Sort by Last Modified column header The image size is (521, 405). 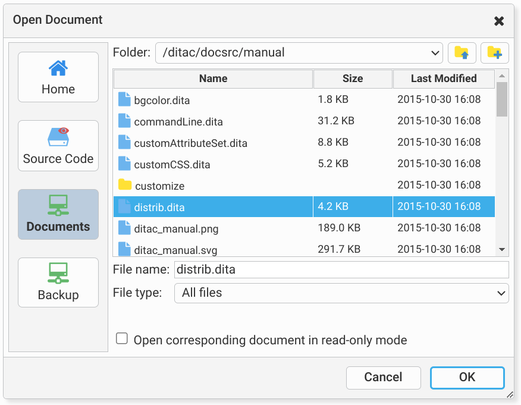click(x=444, y=79)
